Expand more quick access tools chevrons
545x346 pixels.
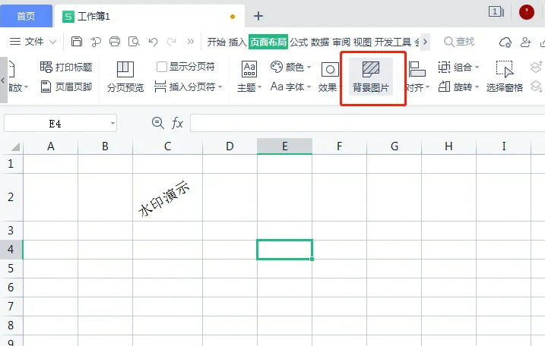(x=191, y=42)
